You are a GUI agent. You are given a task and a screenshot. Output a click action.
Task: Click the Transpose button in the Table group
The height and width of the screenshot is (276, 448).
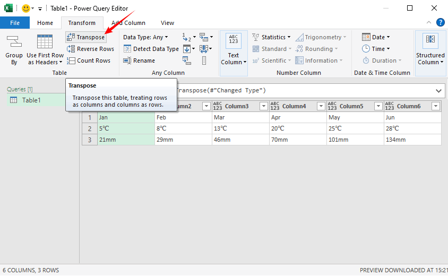[x=86, y=37]
